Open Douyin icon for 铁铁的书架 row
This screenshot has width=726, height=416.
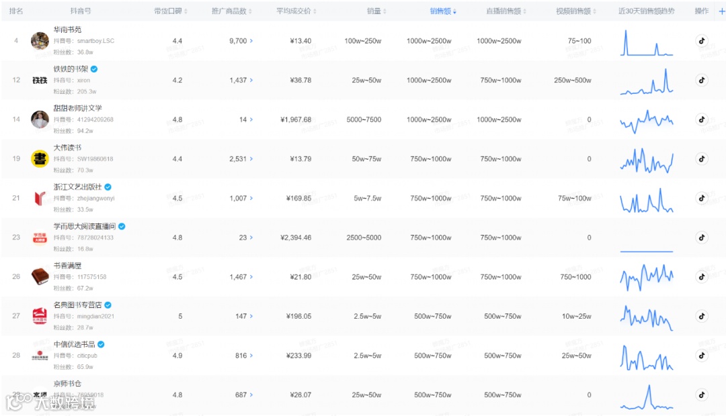pyautogui.click(x=701, y=80)
